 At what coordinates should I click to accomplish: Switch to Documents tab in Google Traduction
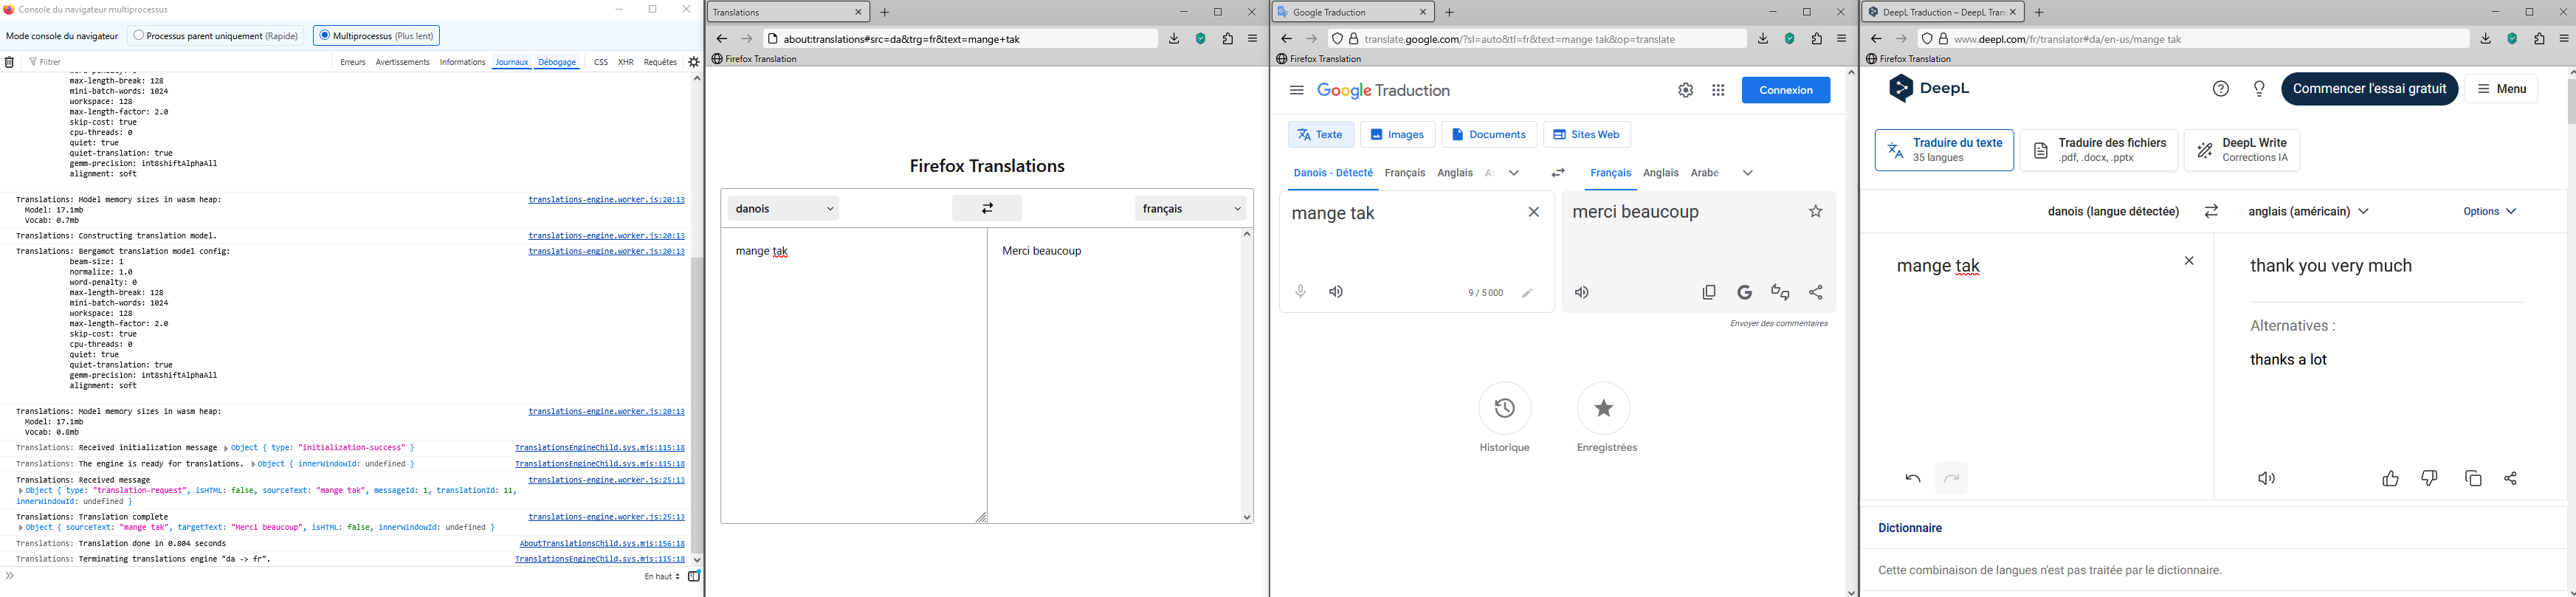click(x=1489, y=135)
